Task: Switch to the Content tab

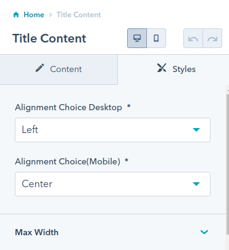Action: (x=59, y=70)
